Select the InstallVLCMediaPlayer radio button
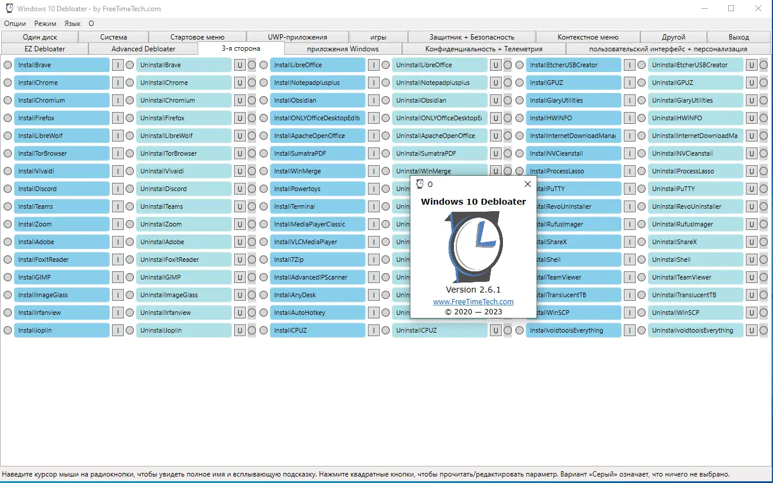Image resolution: width=773 pixels, height=483 pixels. pyautogui.click(x=264, y=242)
